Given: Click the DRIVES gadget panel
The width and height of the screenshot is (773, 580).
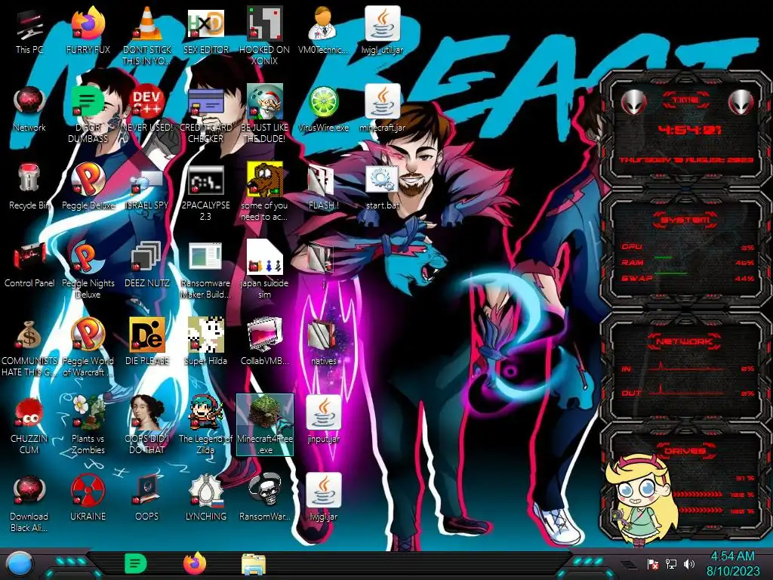Looking at the screenshot, I should pos(685,481).
